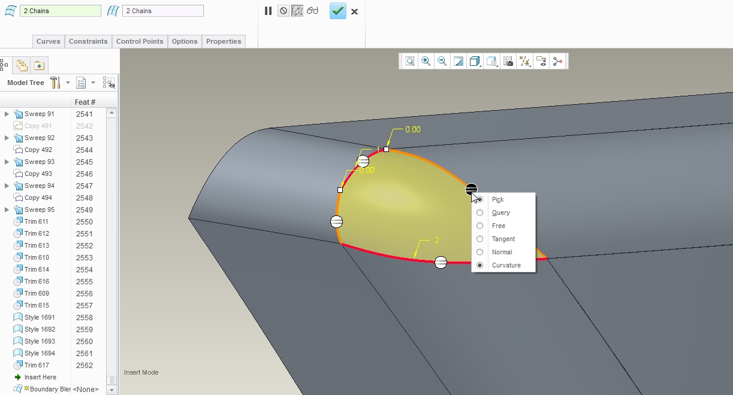This screenshot has width=733, height=395.
Task: Open the Control Points tab
Action: [x=140, y=41]
